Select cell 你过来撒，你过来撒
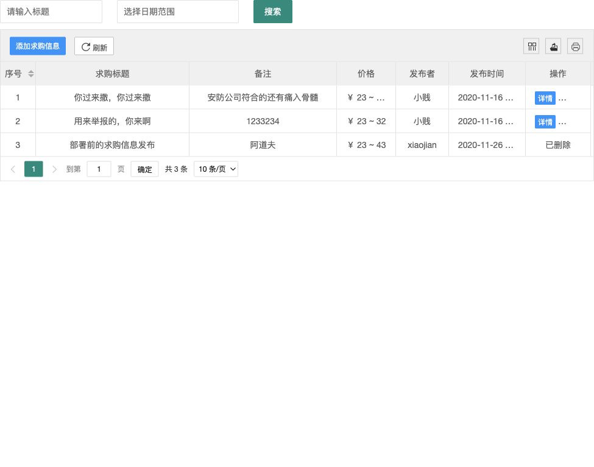Image resolution: width=594 pixels, height=467 pixels. 113,97
